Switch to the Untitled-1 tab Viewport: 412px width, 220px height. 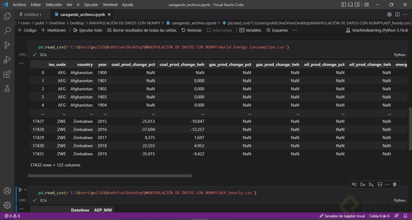click(33, 15)
